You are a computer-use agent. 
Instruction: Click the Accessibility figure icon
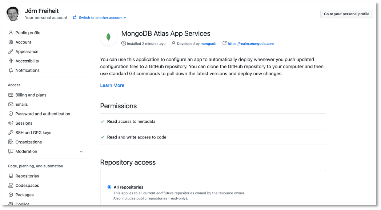coord(11,61)
